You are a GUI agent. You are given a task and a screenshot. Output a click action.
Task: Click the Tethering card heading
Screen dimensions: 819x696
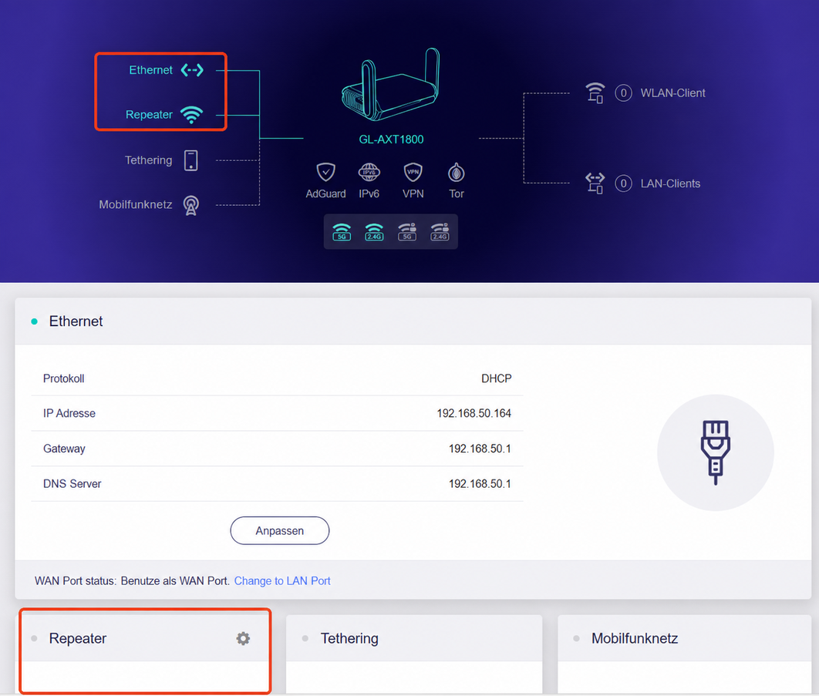(349, 638)
